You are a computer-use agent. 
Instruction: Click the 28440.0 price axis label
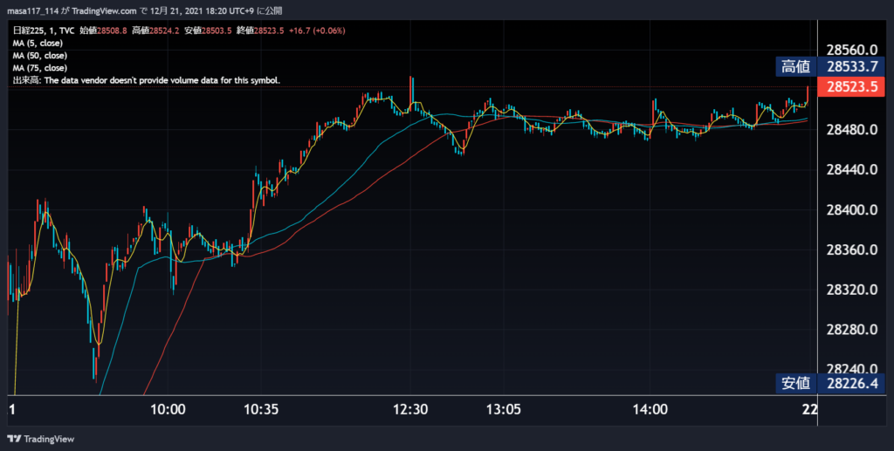pos(852,170)
